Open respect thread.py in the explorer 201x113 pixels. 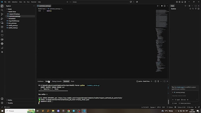(x=14, y=14)
